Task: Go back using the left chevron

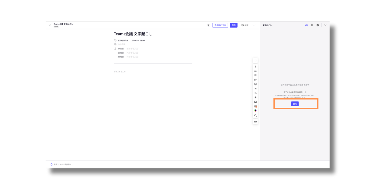Action: pyautogui.click(x=50, y=25)
